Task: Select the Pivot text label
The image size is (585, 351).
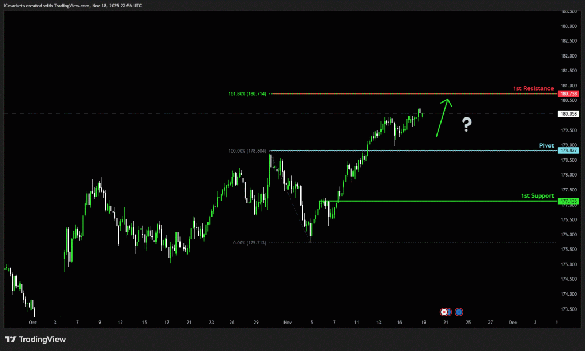Action: coord(546,145)
